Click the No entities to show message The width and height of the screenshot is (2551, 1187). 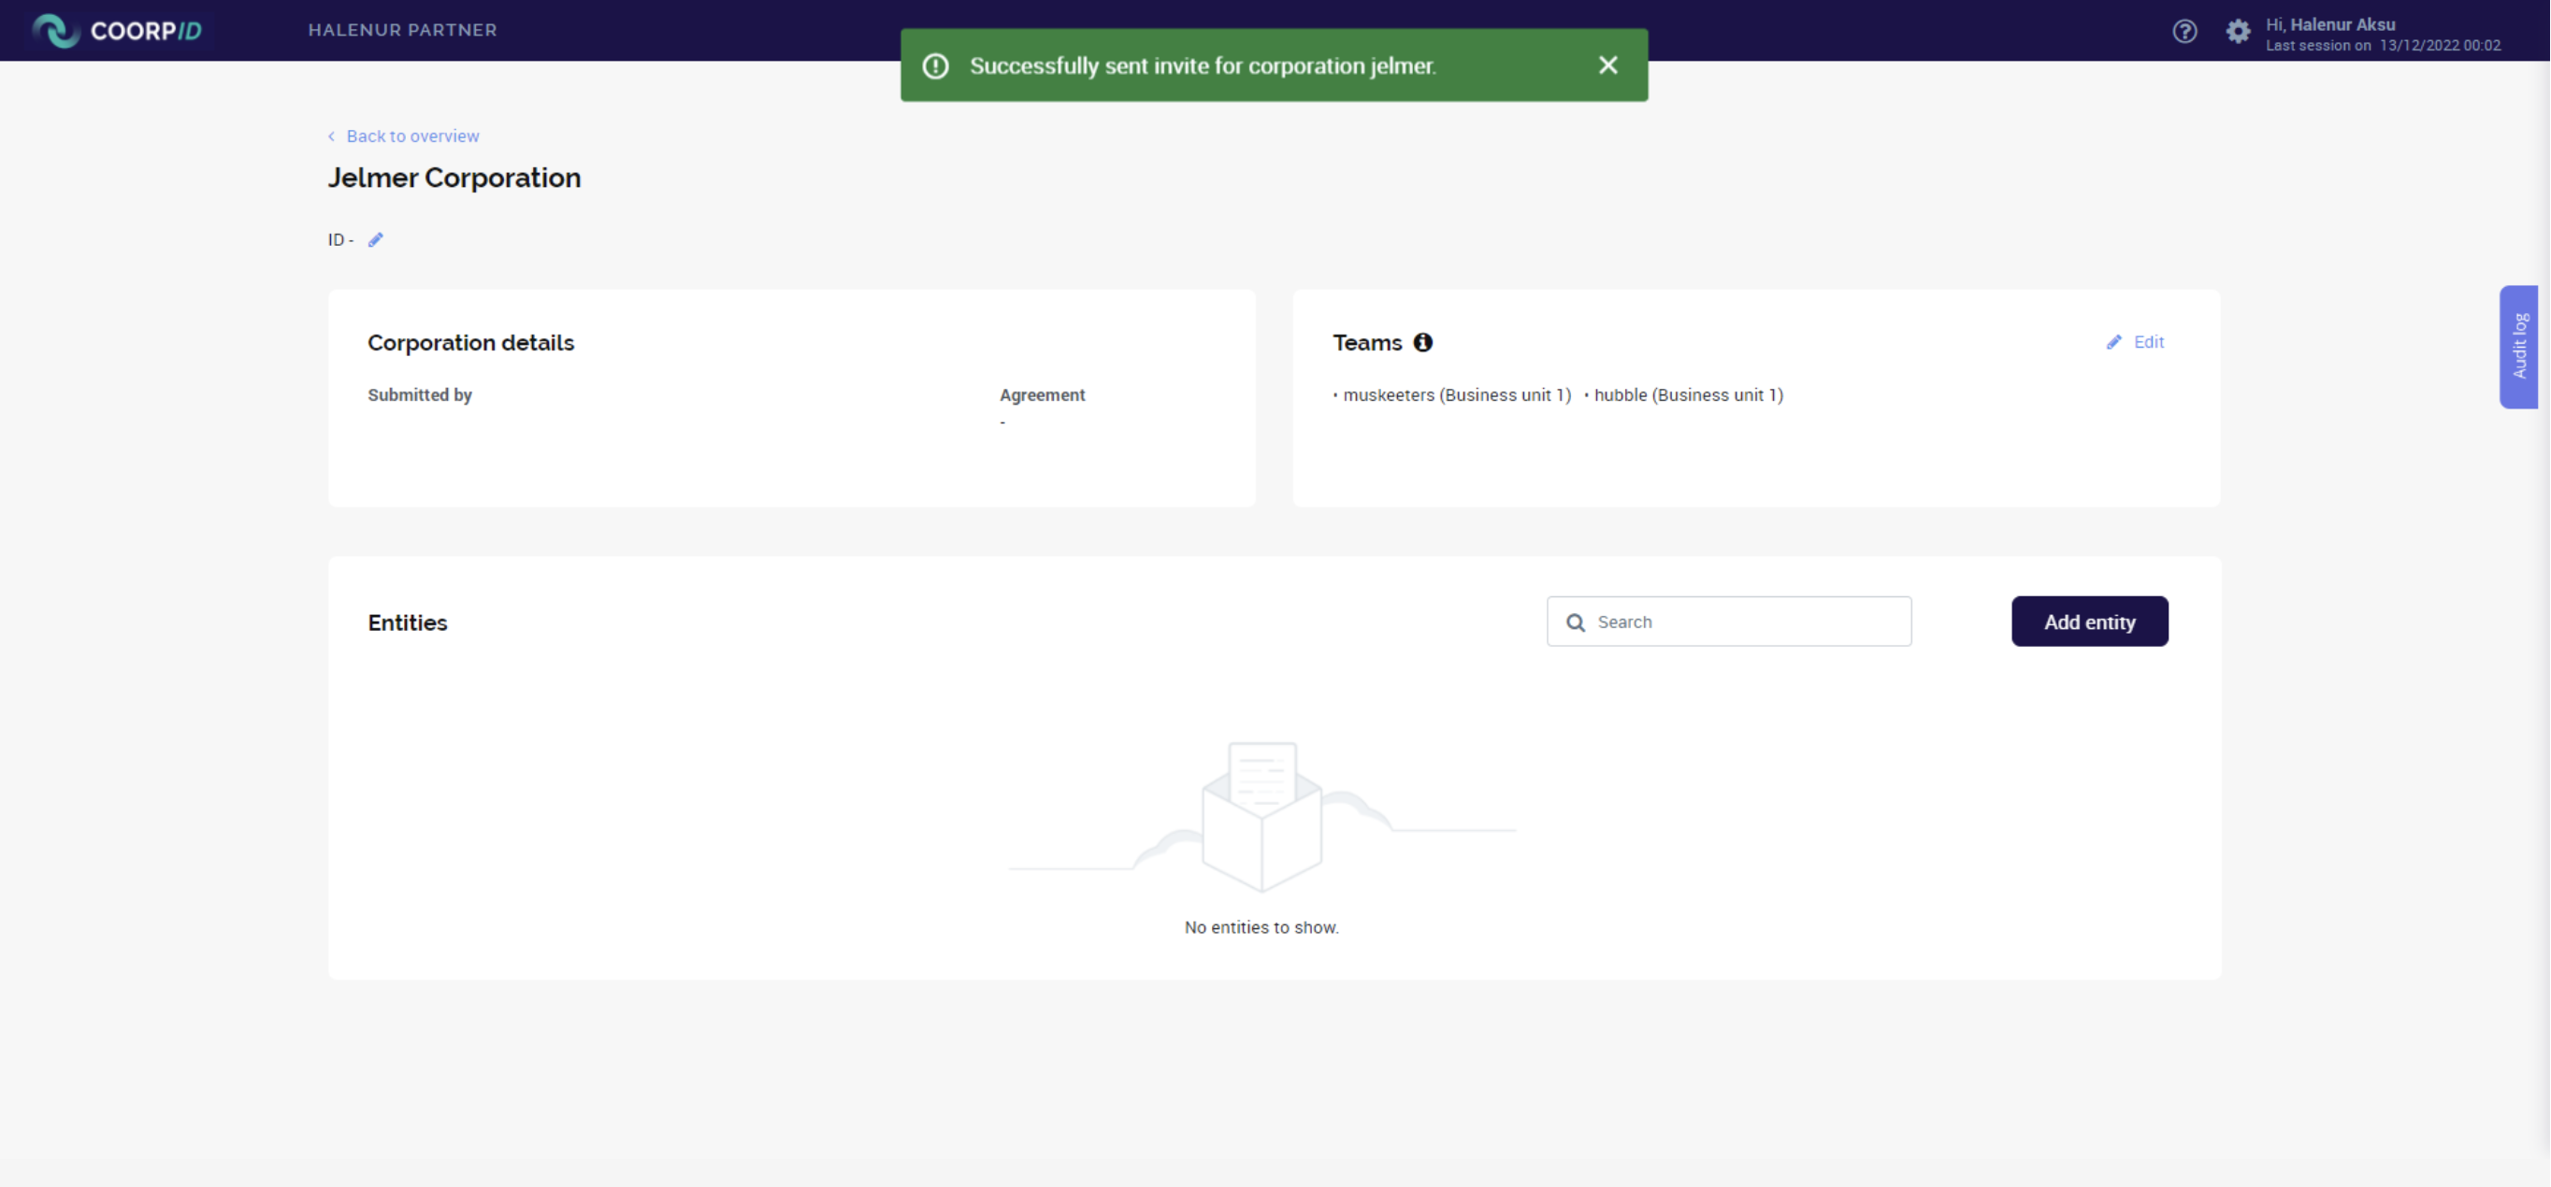pos(1261,927)
